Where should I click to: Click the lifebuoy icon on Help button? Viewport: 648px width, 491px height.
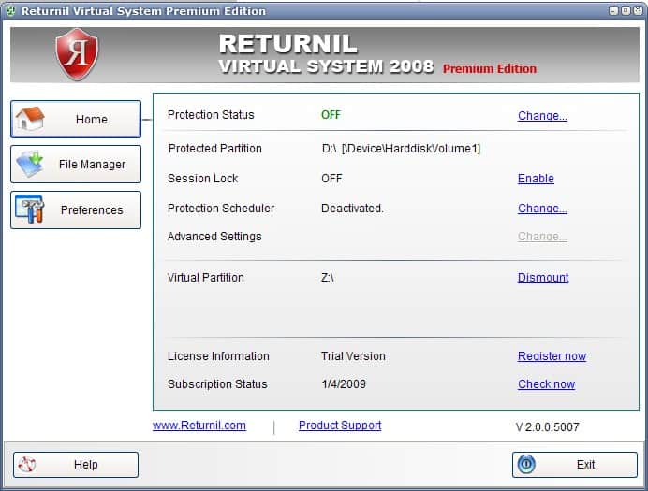coord(27,465)
